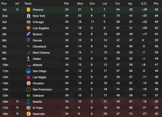The height and width of the screenshot is (117, 162).
Task: Click the Boston club badge
Action: pos(28,34)
